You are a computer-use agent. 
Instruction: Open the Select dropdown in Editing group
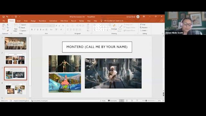point(144,31)
